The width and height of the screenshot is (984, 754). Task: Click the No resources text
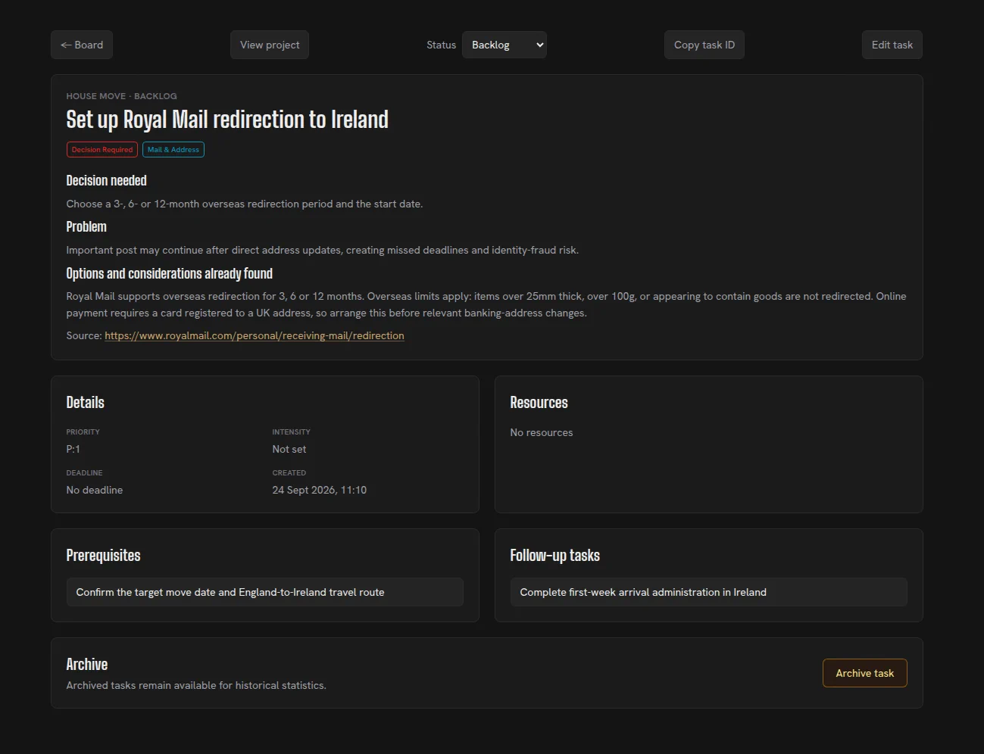542,432
